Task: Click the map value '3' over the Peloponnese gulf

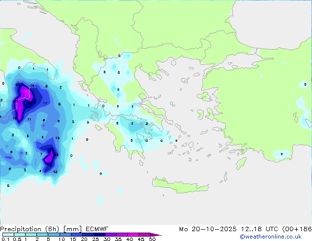Action: tap(132, 123)
